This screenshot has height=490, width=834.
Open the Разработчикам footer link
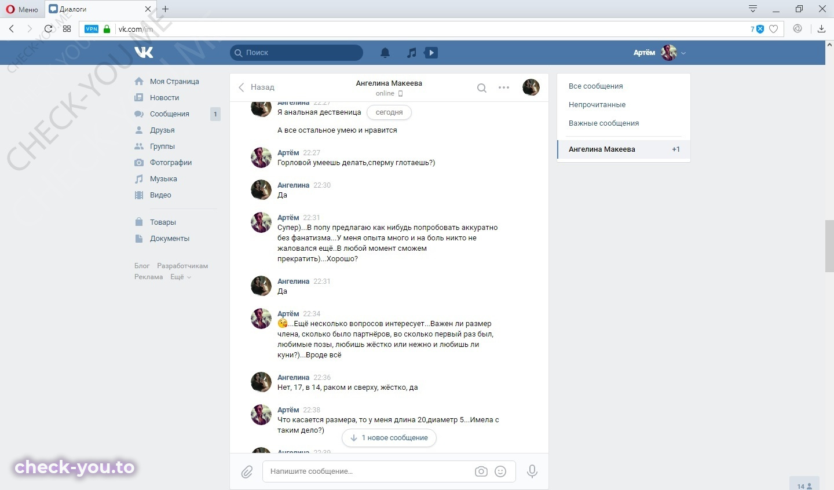(182, 266)
